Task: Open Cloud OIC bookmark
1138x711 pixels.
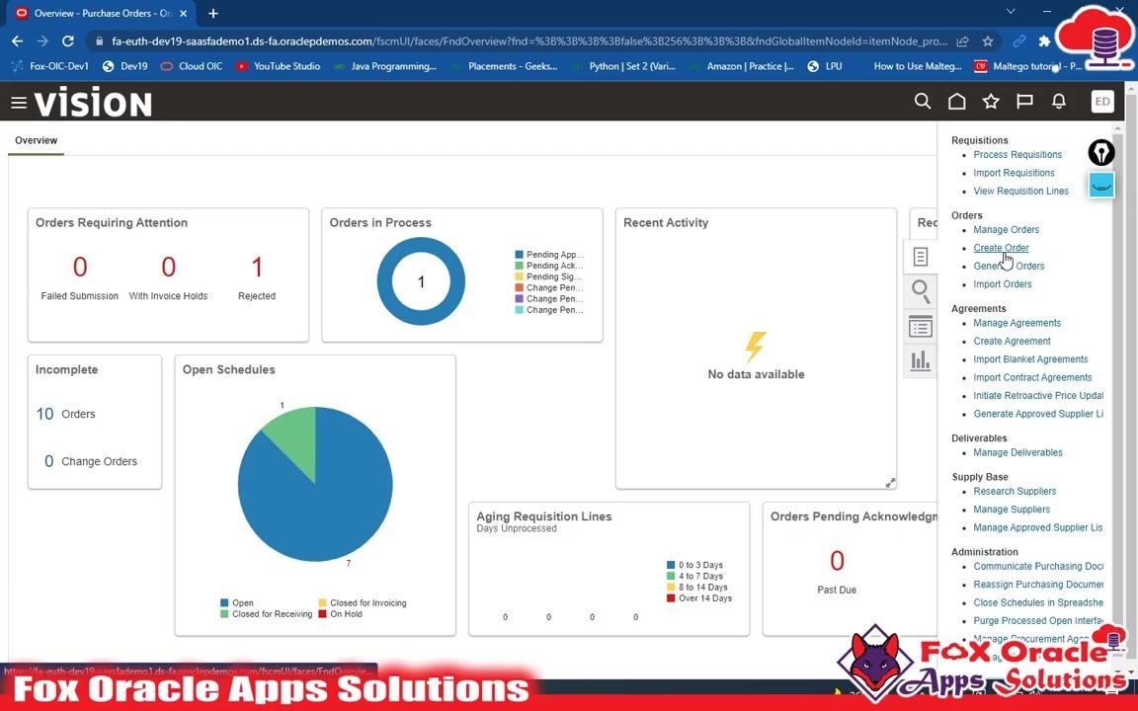Action: [192, 66]
